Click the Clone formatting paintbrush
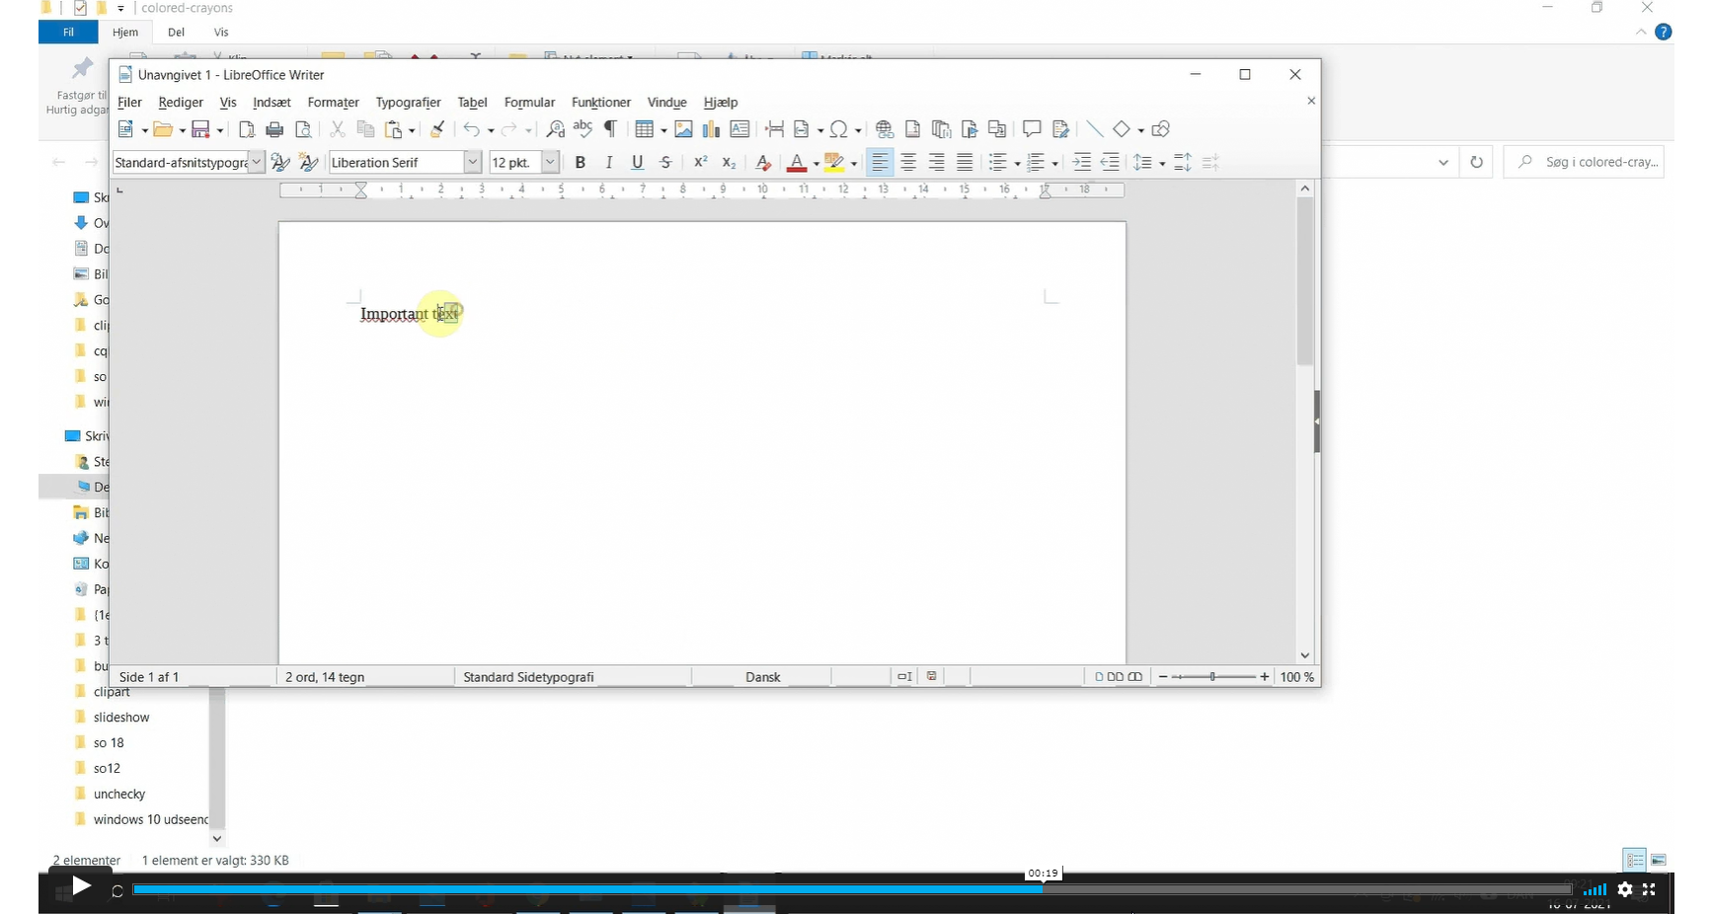Screen dimensions: 1711x914 (x=437, y=129)
